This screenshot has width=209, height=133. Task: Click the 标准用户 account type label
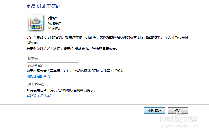(55, 23)
